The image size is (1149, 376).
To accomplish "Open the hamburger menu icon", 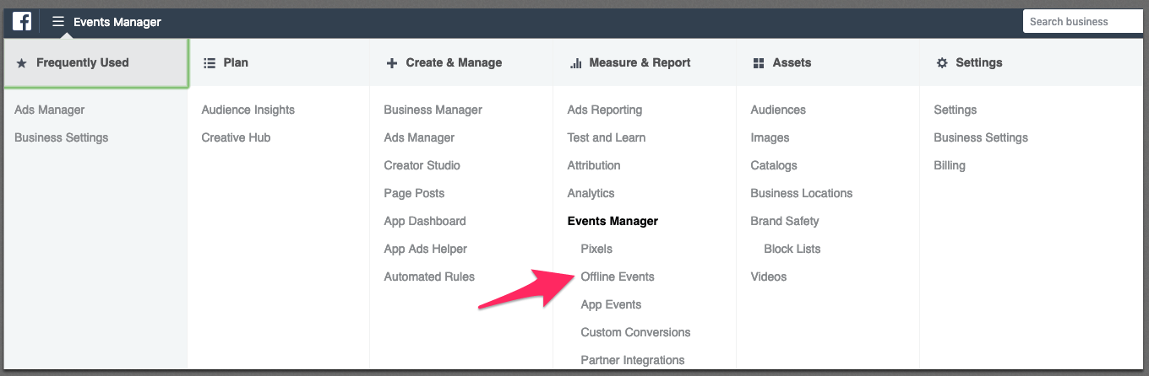I will 58,22.
